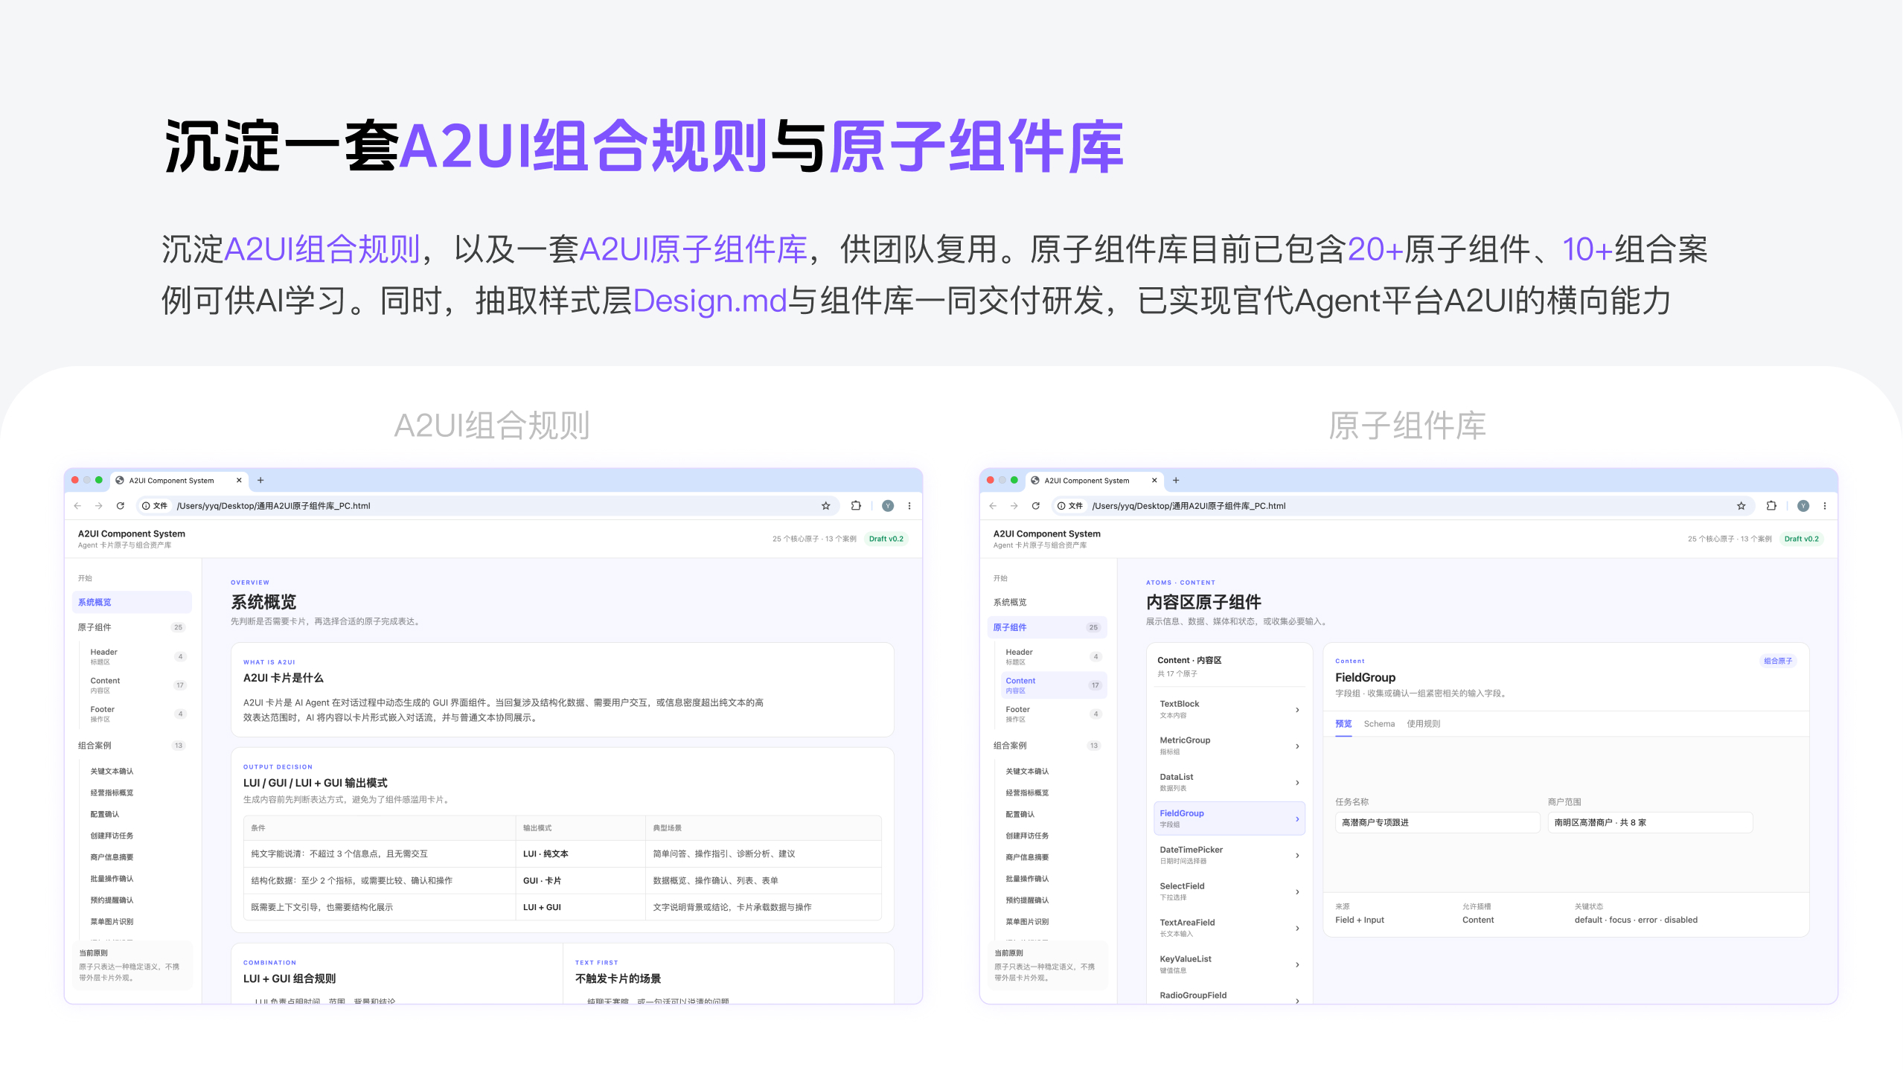
Task: Click the address bar URL in right window
Action: pos(1189,506)
